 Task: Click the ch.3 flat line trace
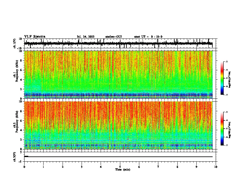[118, 157]
